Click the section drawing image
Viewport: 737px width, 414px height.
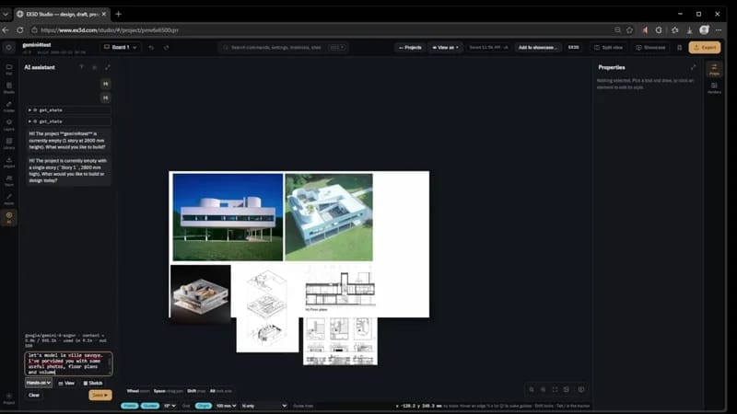[340, 288]
